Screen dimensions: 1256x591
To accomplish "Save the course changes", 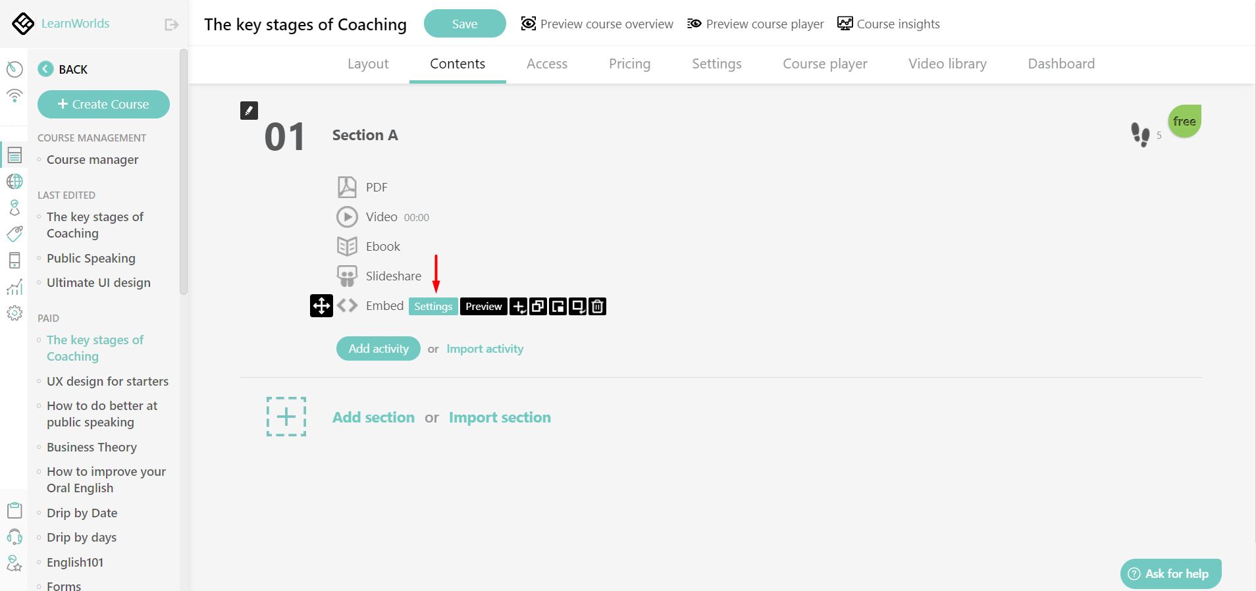I will 465,23.
